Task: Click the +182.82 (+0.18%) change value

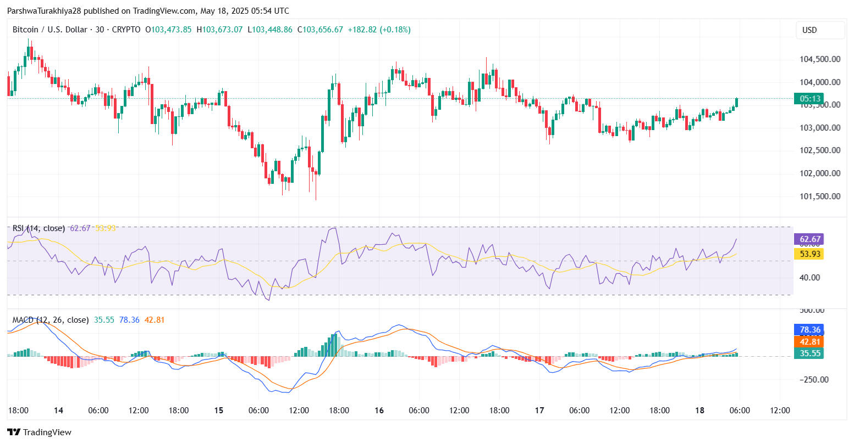Action: [x=379, y=30]
